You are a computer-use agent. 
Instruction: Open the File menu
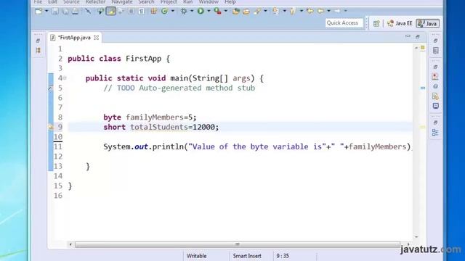38,2
